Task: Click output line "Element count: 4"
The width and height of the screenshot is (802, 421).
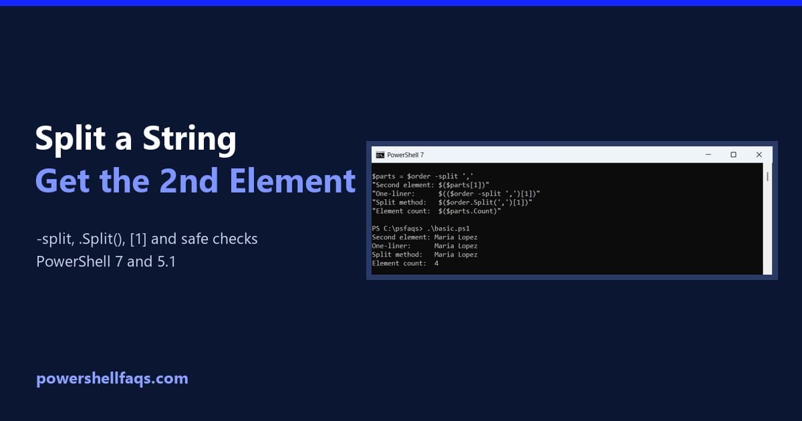Action: click(405, 263)
